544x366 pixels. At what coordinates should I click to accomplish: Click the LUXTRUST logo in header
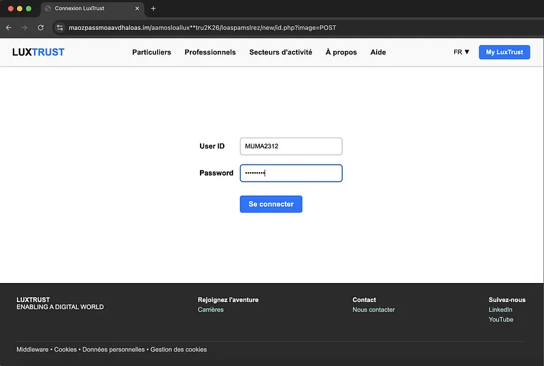click(x=38, y=52)
